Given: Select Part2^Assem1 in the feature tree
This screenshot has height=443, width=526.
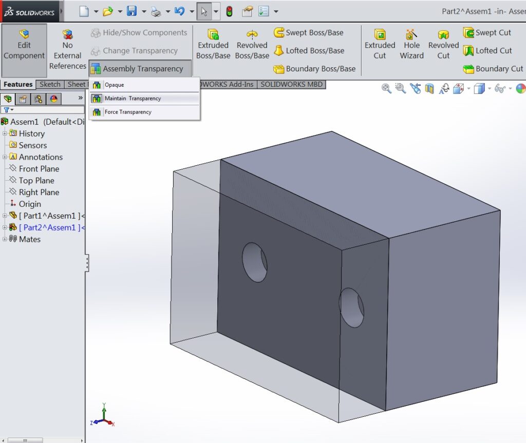Looking at the screenshot, I should coord(49,227).
